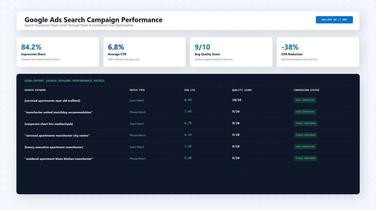Viewport: 376px width, 210px height.
Task: Click HIGH CONVERTING badge for matchday accommodation keyword
Action: [x=305, y=112]
